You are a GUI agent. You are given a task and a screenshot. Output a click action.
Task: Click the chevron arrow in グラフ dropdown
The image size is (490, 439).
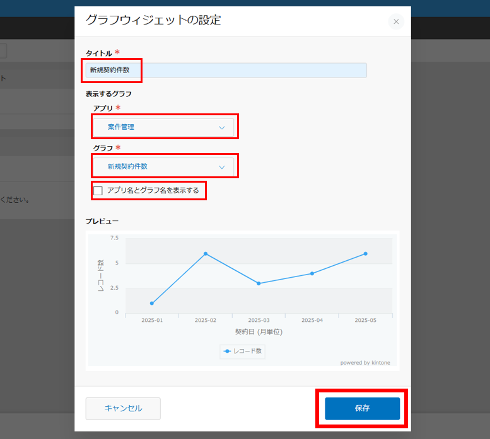pos(221,168)
